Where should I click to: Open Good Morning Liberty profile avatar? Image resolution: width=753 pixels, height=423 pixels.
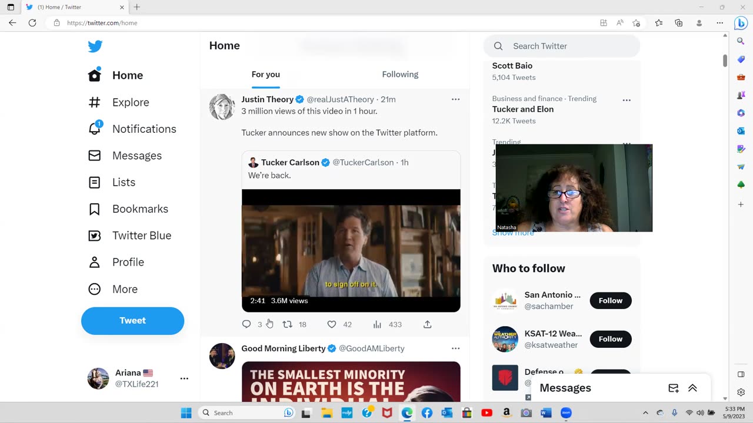(x=222, y=356)
